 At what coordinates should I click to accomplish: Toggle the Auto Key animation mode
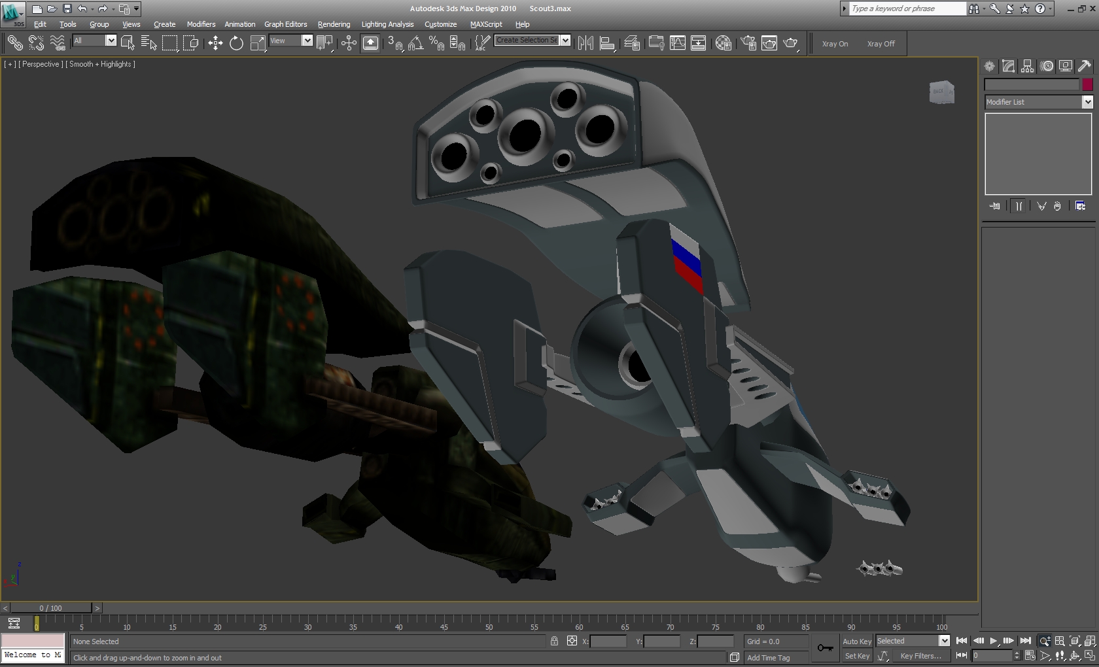point(856,641)
